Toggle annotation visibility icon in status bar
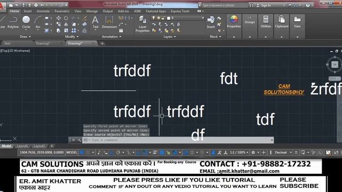The width and height of the screenshot is (342, 192). coord(213,153)
